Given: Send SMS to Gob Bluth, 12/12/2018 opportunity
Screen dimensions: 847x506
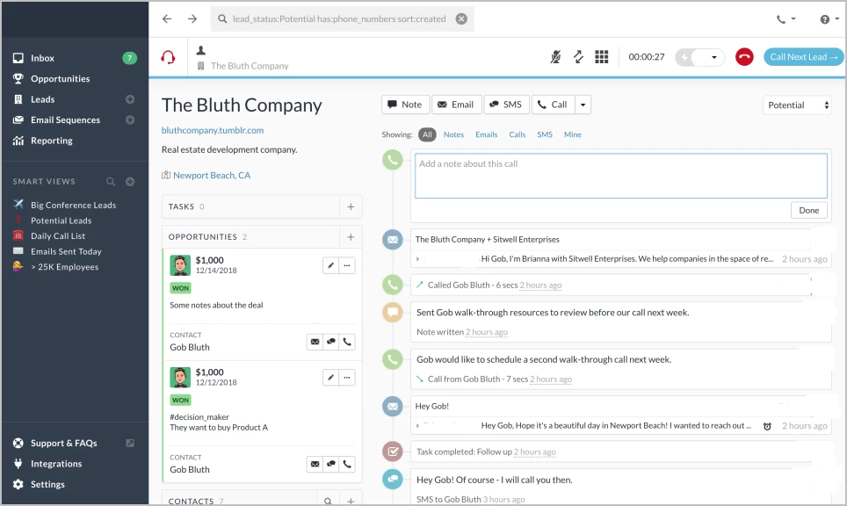Looking at the screenshot, I should 331,464.
